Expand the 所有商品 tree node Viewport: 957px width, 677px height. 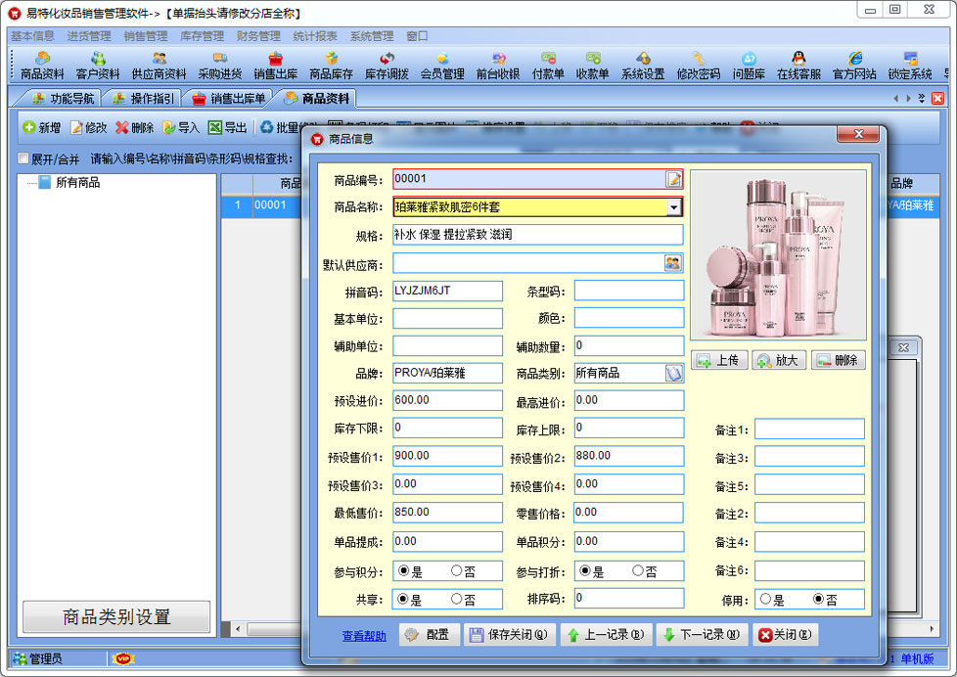click(x=45, y=182)
